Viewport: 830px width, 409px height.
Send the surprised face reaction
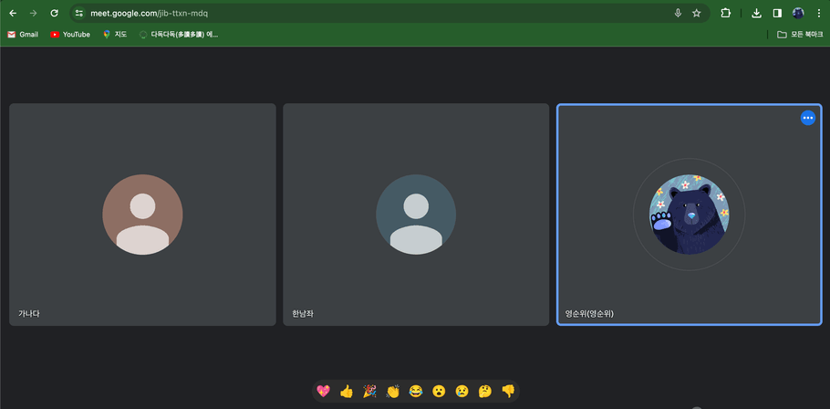[439, 392]
